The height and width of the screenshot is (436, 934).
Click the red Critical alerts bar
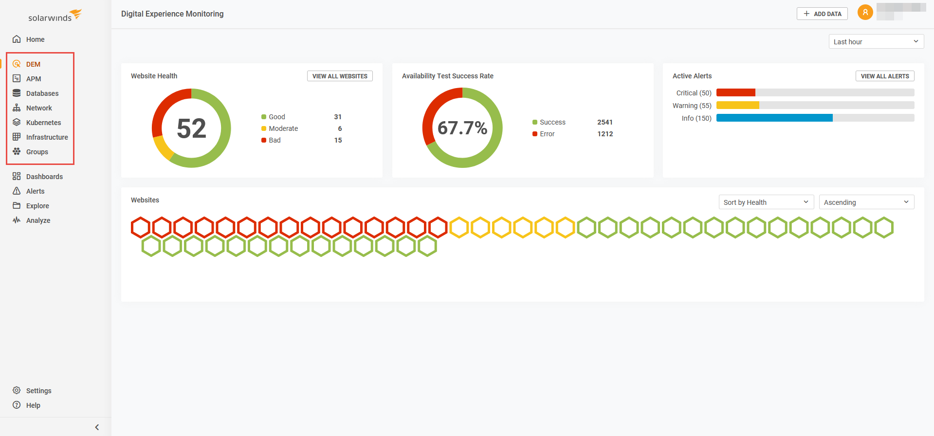tap(735, 93)
